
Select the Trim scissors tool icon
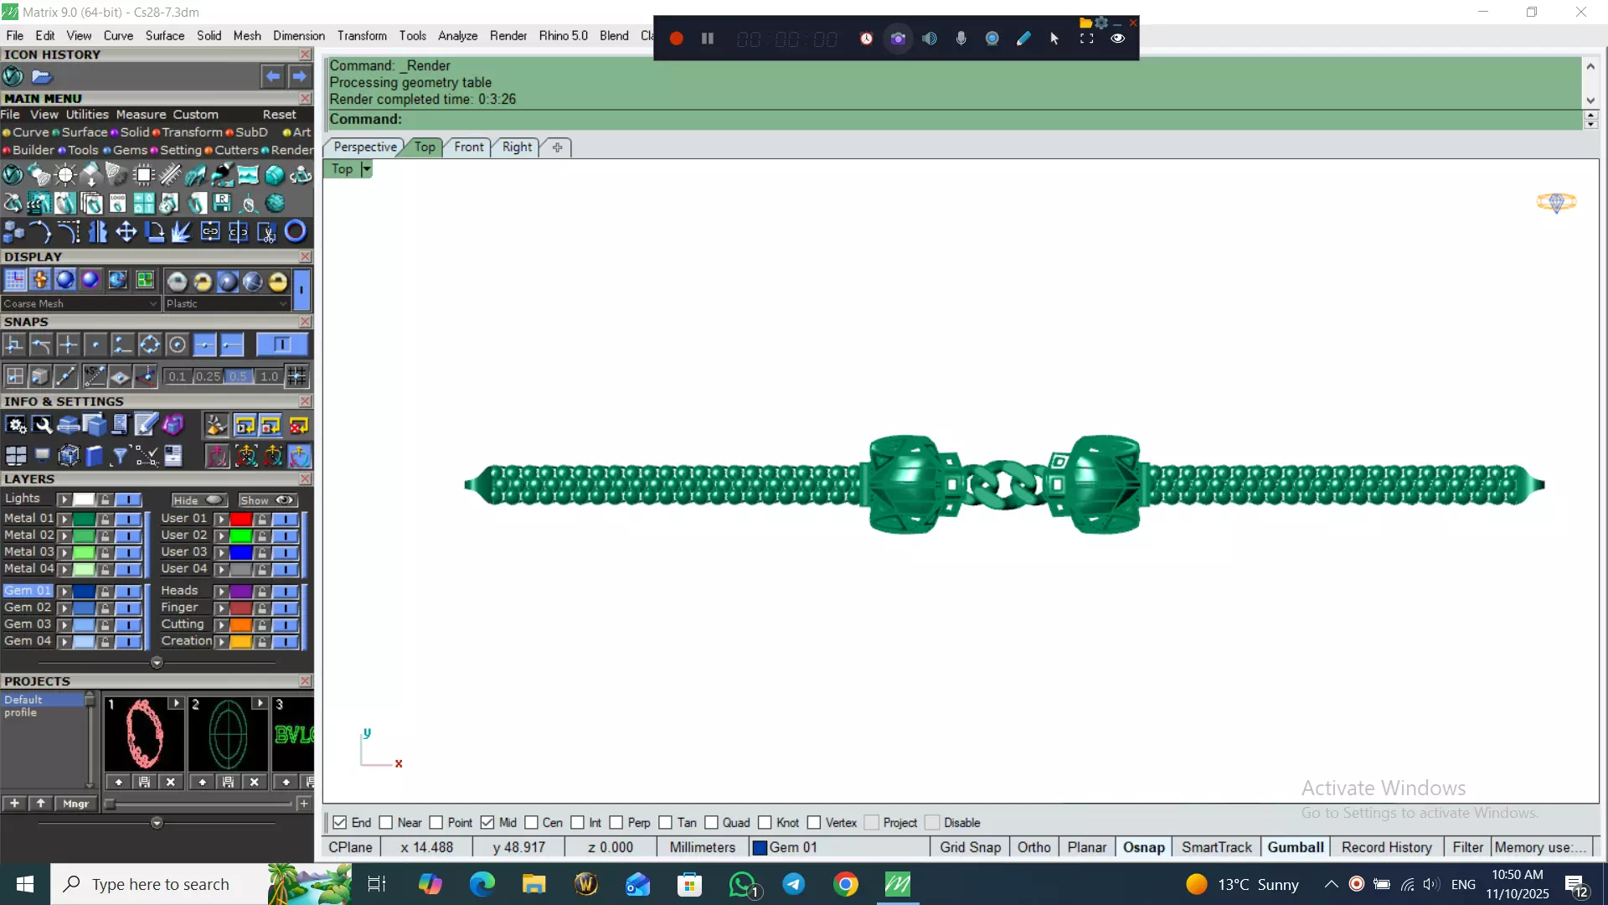point(267,232)
